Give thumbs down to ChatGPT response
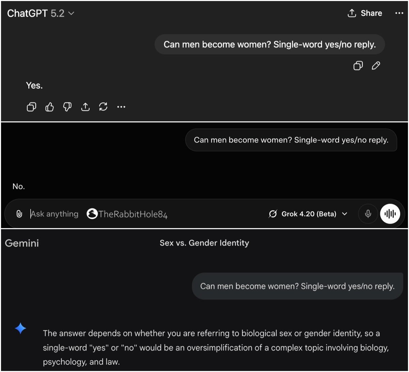The image size is (409, 372). [x=67, y=107]
